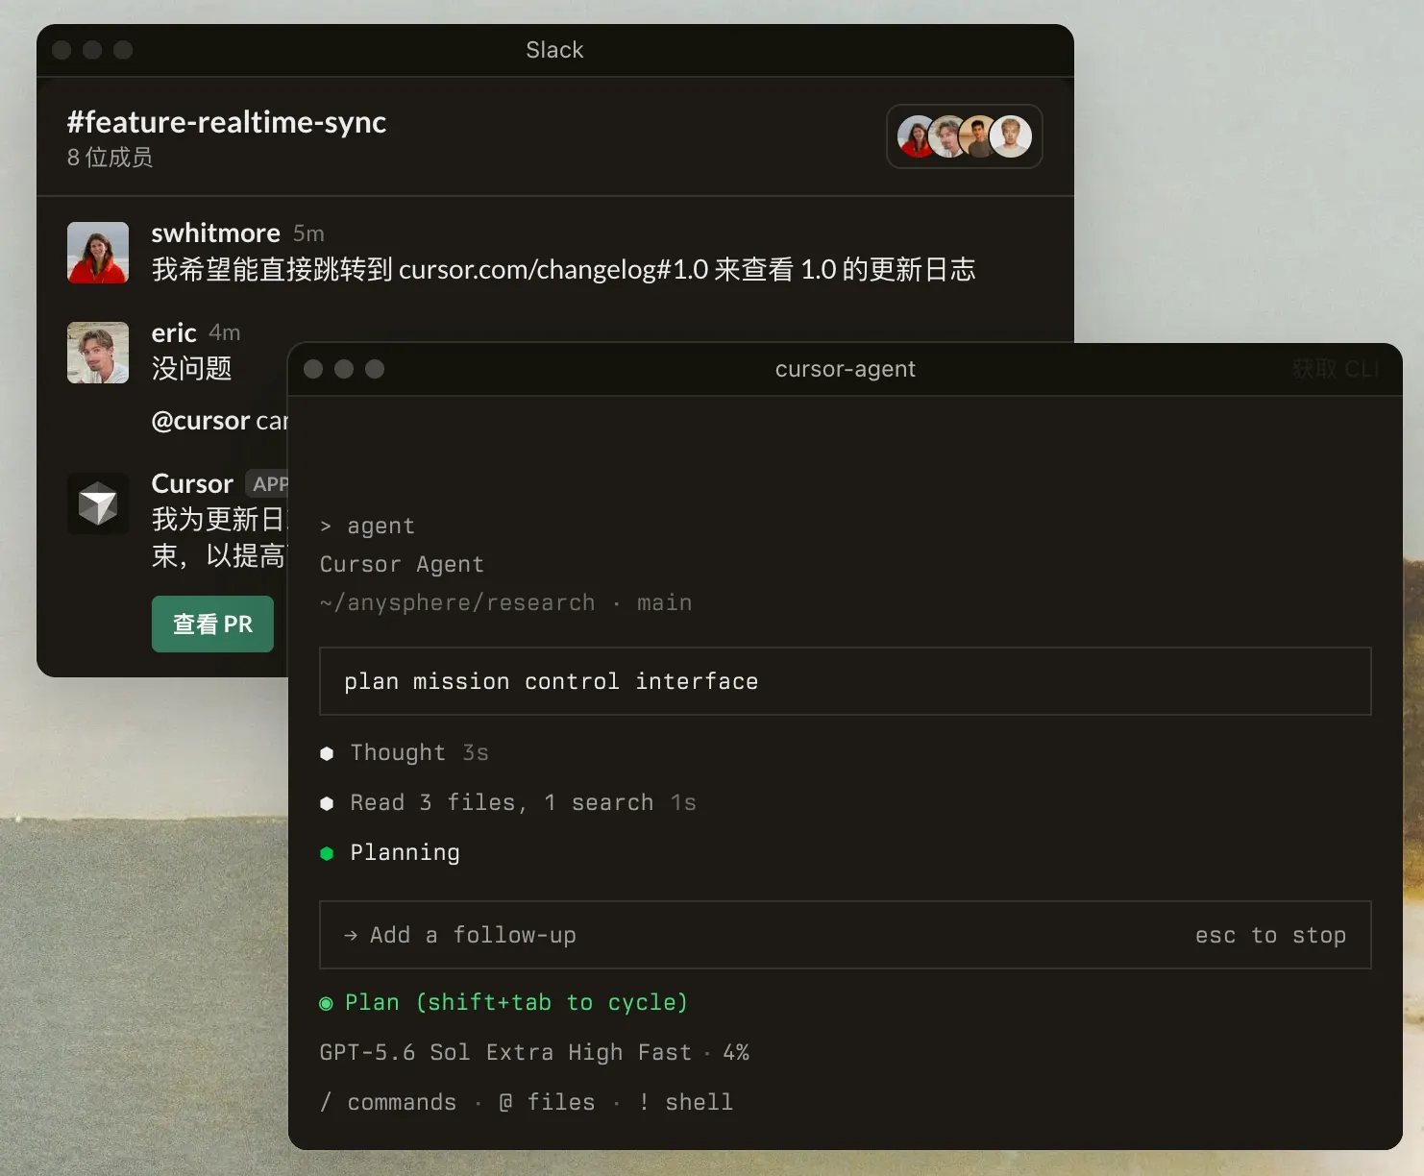Click the swhitmore username in Slack
Viewport: 1424px width, 1176px height.
tap(215, 233)
